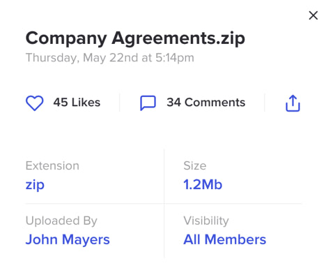The width and height of the screenshot is (333, 275).
Task: Click the divider between Likes and Comments
Action: [x=120, y=103]
